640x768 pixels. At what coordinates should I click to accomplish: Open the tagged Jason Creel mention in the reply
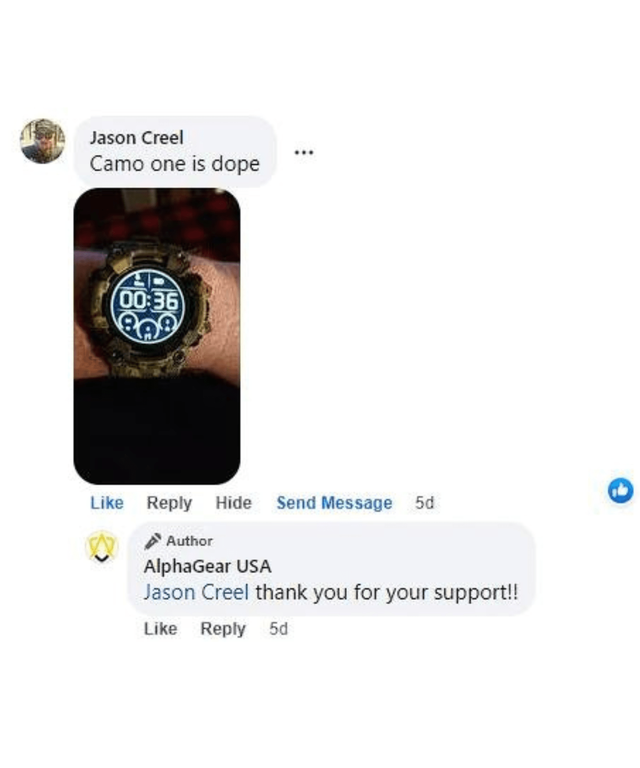tap(196, 592)
